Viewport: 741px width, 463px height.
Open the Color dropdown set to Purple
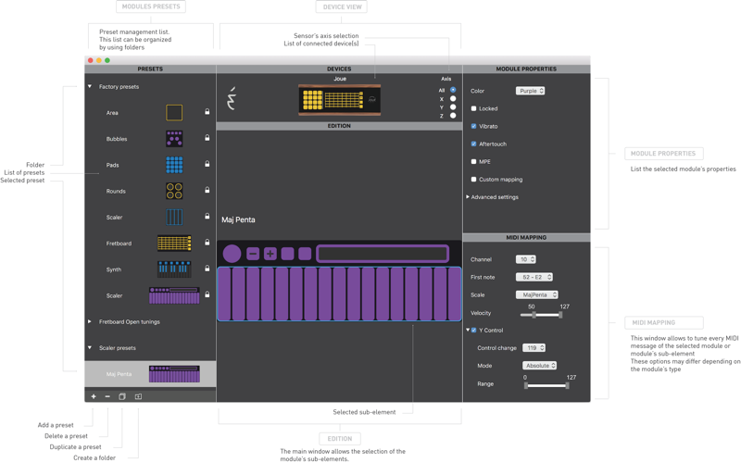tap(530, 91)
